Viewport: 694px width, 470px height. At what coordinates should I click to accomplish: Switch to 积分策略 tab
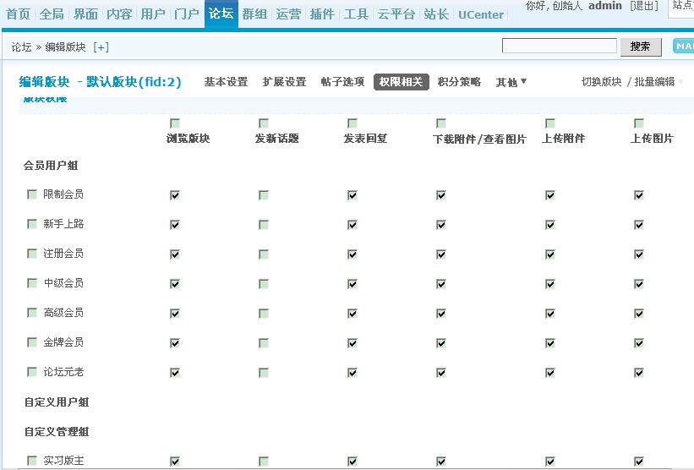click(459, 82)
